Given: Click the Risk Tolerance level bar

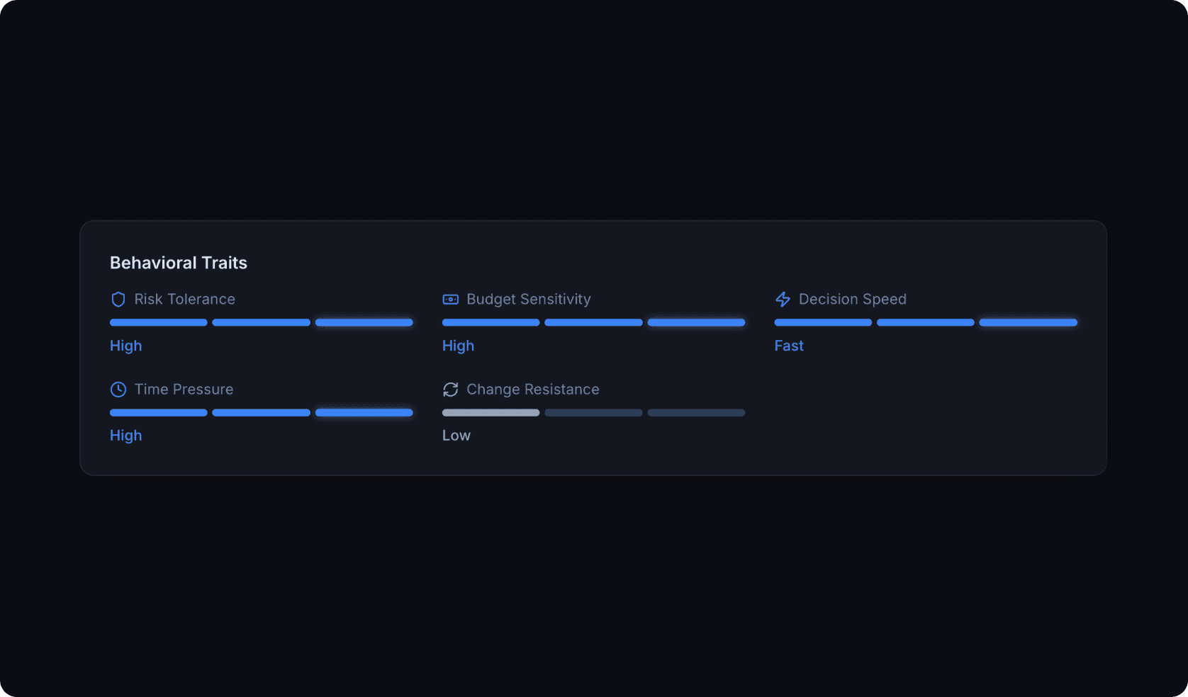Looking at the screenshot, I should 262,322.
